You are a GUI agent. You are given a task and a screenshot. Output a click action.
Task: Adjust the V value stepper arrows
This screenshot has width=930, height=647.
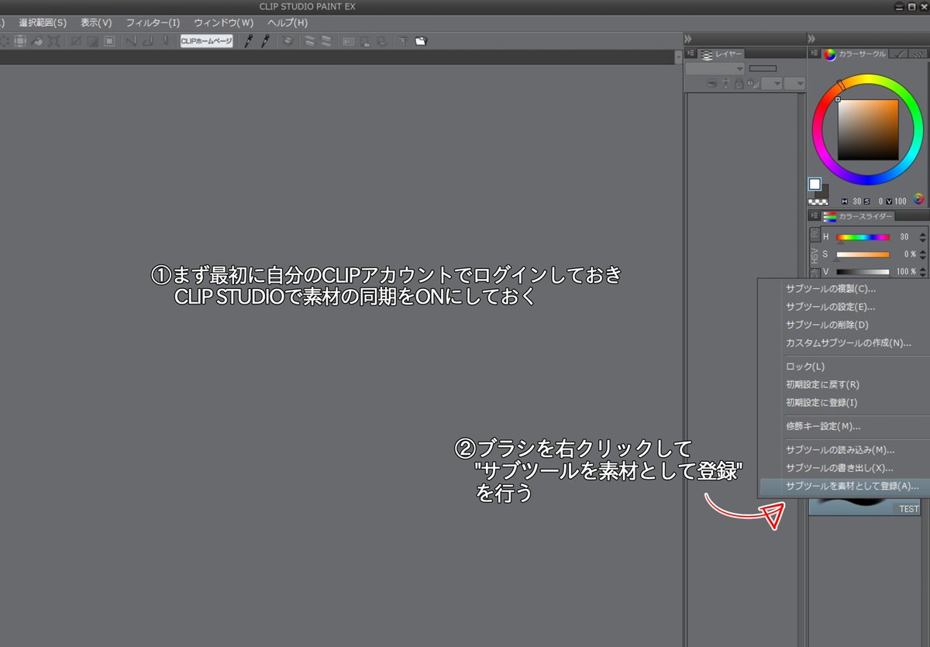tap(922, 271)
